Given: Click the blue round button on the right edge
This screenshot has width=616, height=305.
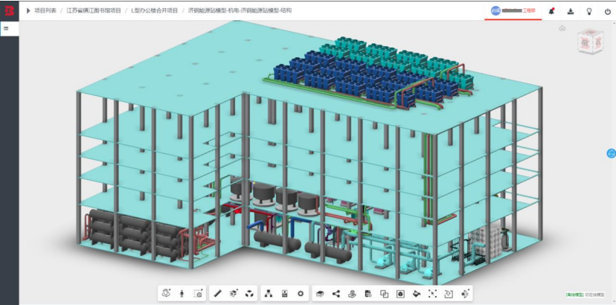Looking at the screenshot, I should 612,154.
